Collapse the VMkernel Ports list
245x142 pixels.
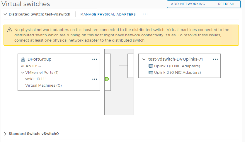click(x=23, y=73)
